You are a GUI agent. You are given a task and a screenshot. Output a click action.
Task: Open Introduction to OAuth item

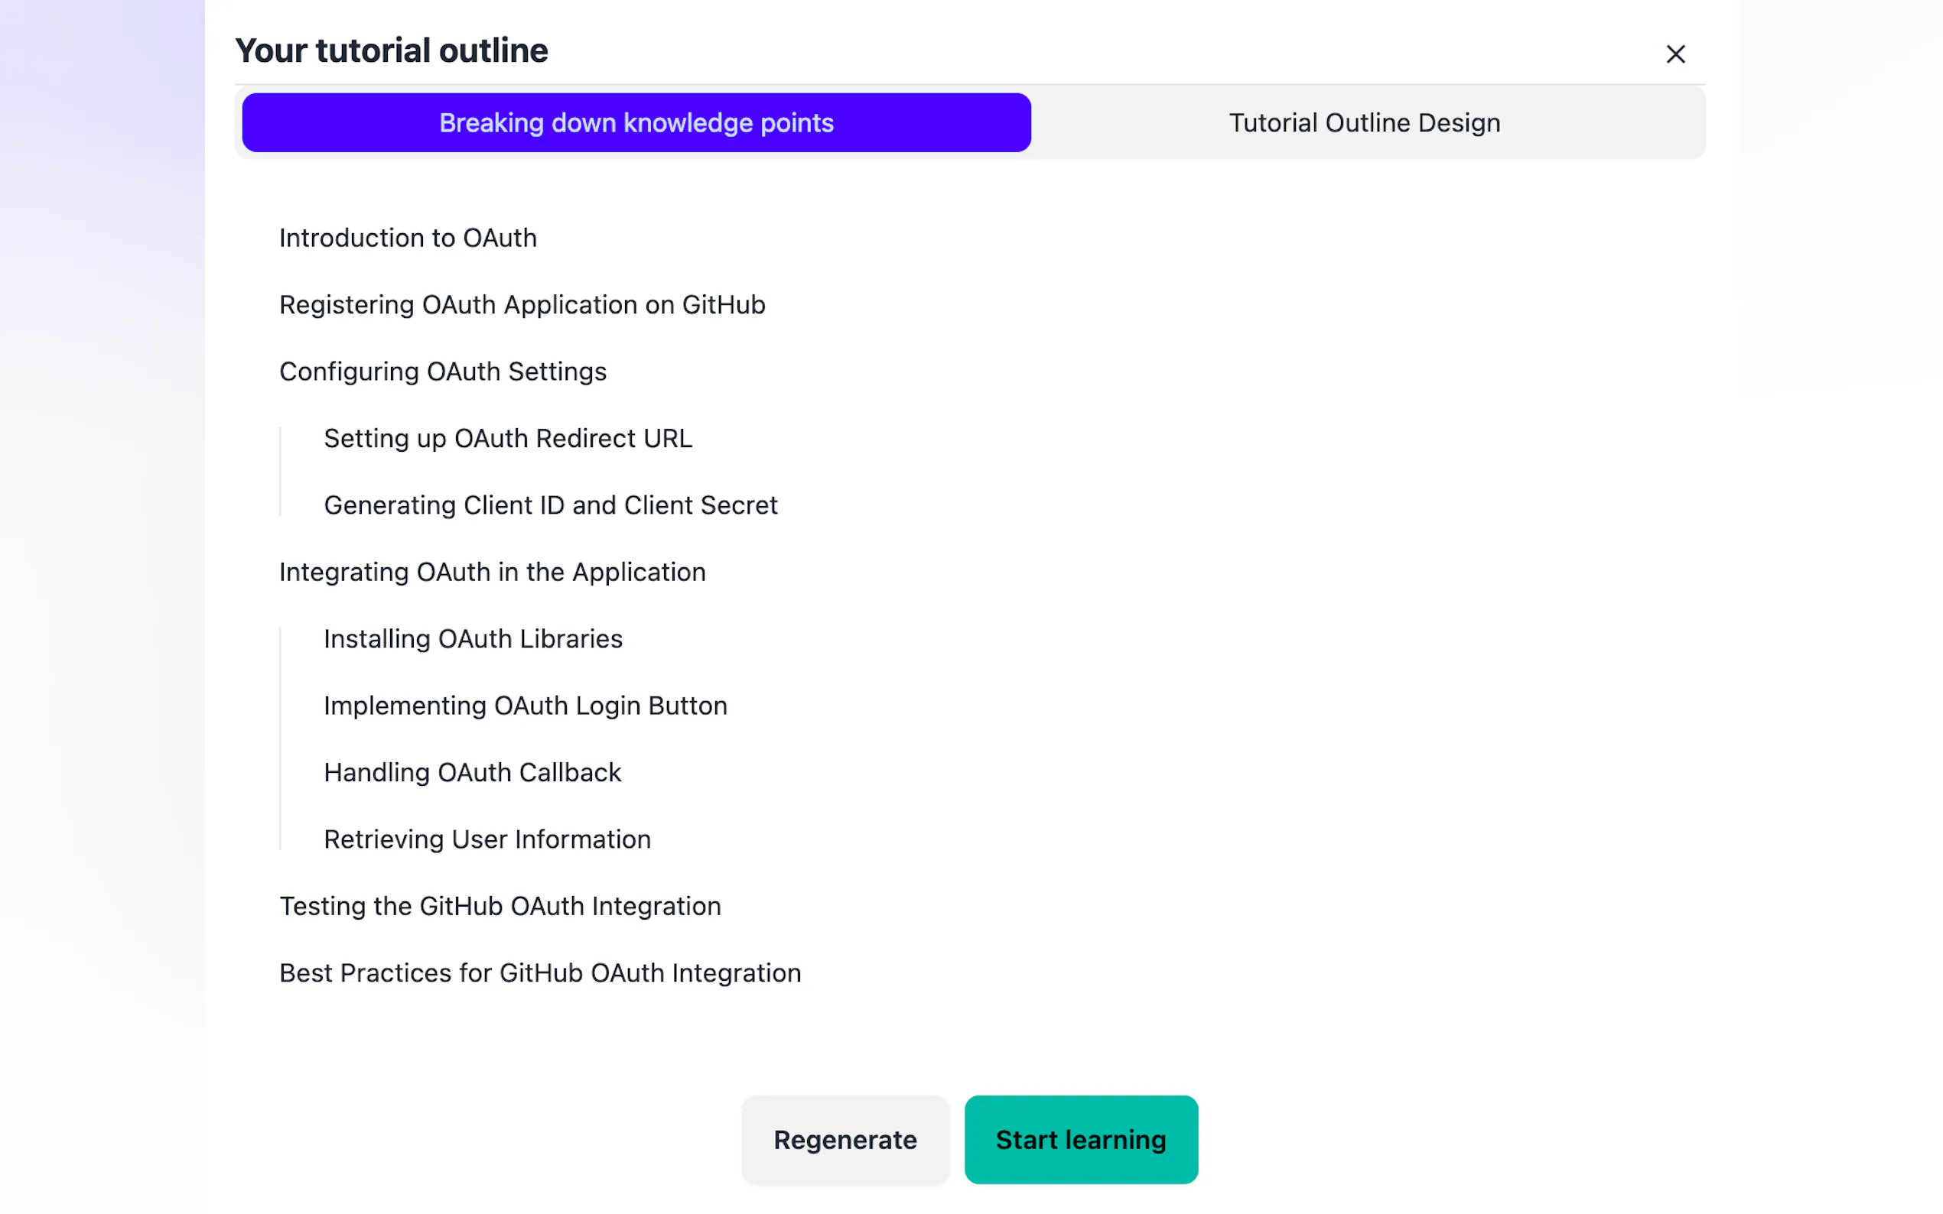(408, 239)
